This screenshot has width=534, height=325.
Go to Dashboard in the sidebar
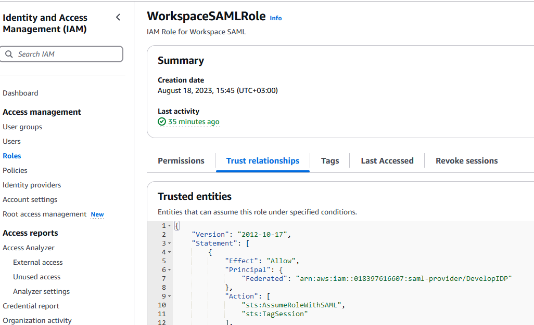click(20, 93)
